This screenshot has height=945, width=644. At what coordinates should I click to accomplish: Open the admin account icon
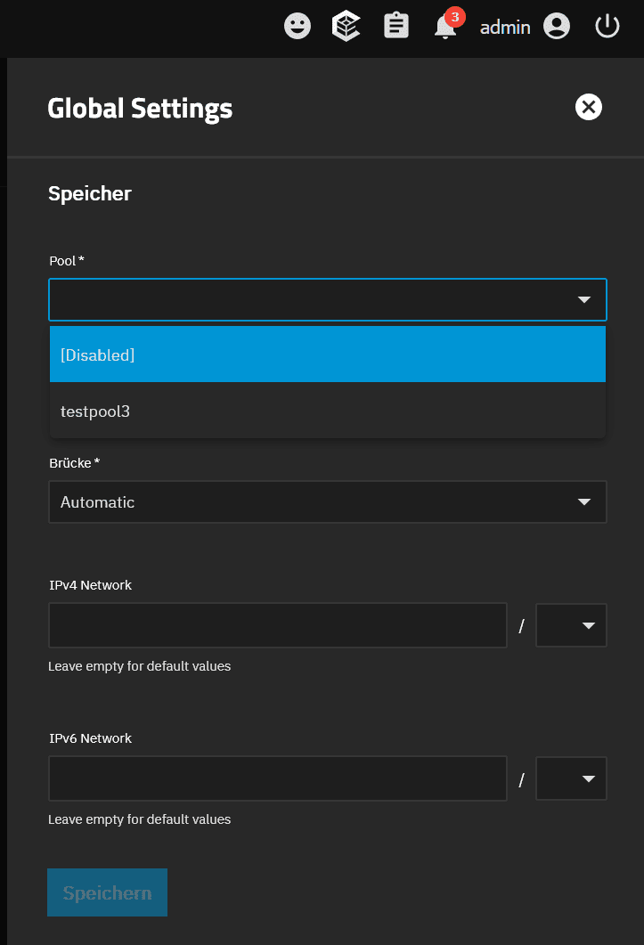[557, 27]
